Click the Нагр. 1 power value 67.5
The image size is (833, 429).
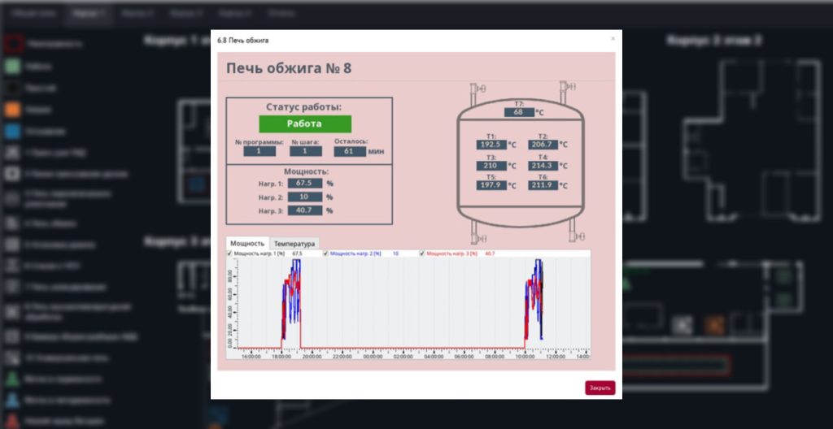304,184
